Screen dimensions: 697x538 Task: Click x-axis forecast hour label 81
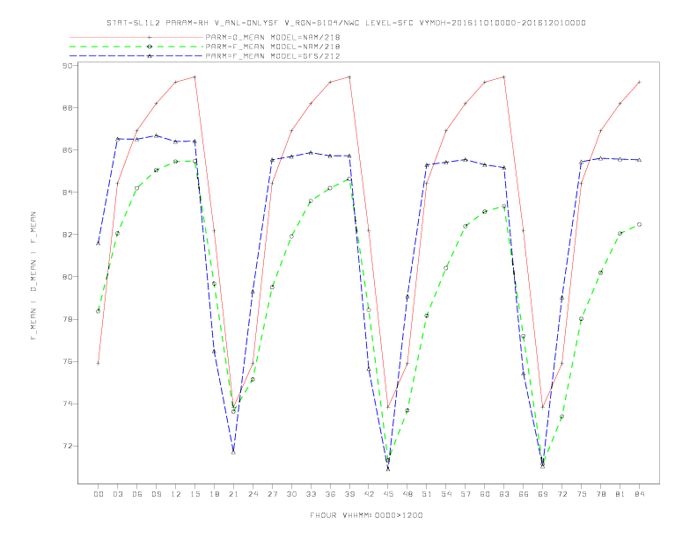(620, 494)
